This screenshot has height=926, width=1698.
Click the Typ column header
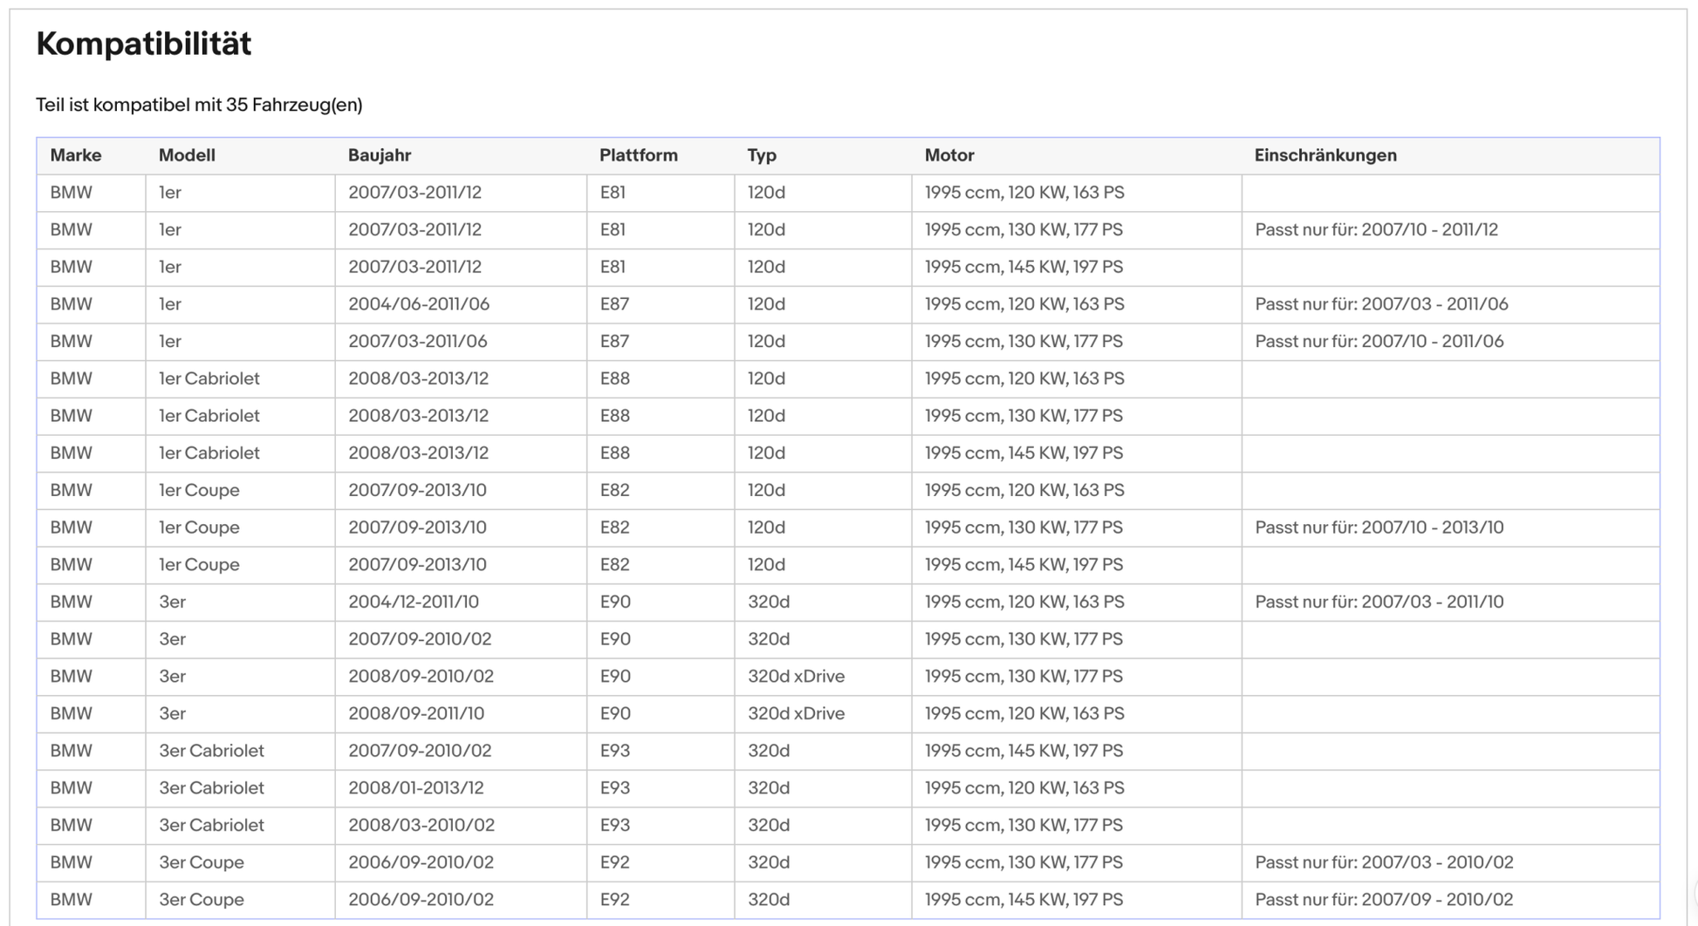click(762, 155)
